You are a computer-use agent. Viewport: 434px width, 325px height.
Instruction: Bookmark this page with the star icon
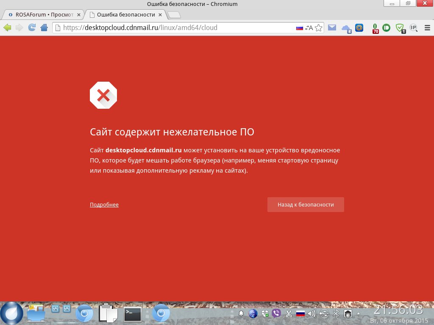[x=319, y=28]
